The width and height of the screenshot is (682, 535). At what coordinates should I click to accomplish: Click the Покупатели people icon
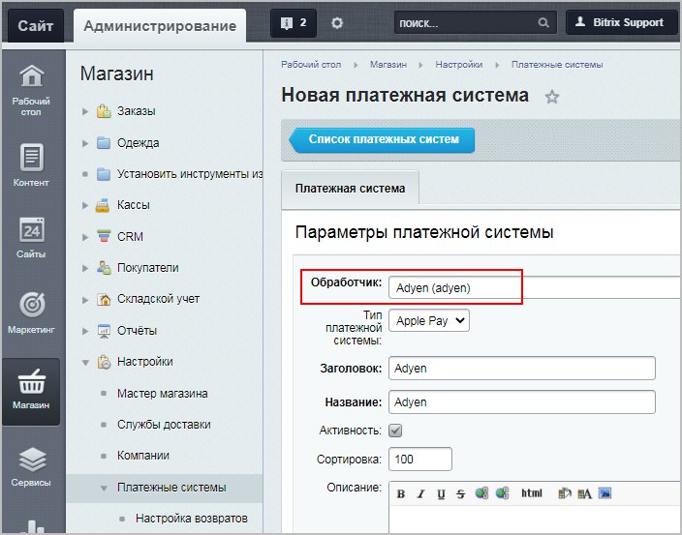click(x=104, y=267)
